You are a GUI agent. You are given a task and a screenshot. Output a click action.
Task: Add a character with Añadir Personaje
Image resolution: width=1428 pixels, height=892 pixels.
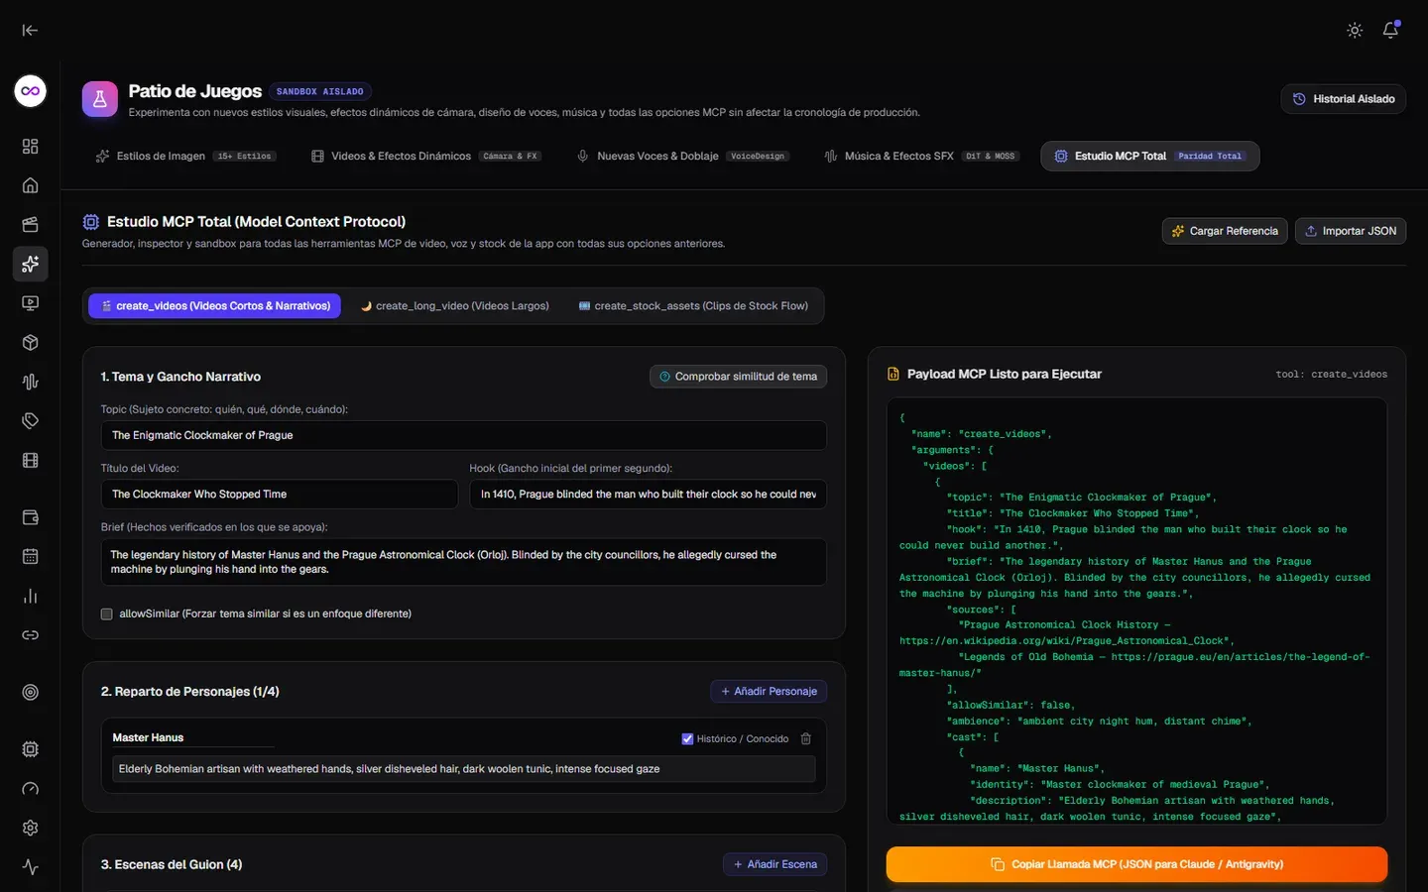click(769, 692)
